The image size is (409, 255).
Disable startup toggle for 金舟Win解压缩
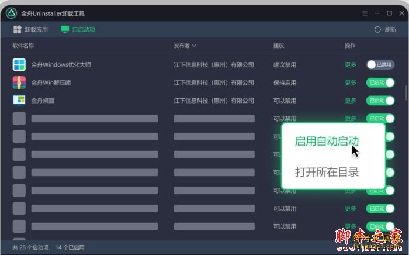[380, 82]
